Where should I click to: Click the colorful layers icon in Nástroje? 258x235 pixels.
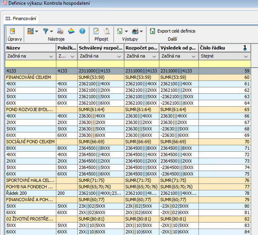coord(71,31)
